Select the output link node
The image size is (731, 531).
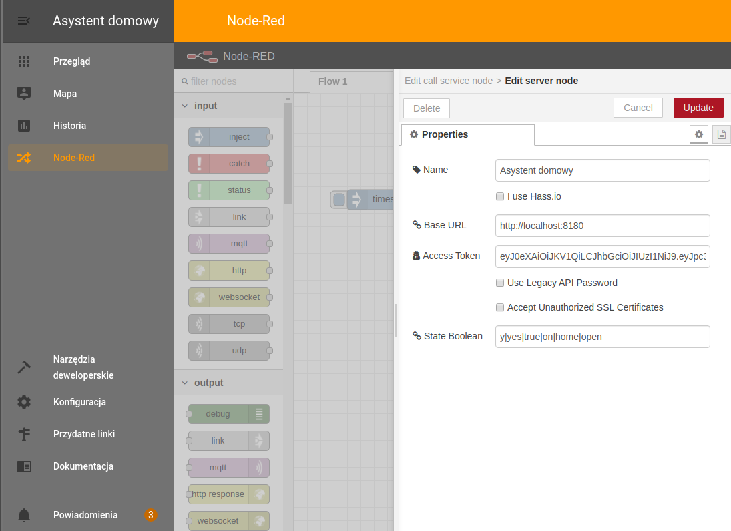[x=229, y=440]
